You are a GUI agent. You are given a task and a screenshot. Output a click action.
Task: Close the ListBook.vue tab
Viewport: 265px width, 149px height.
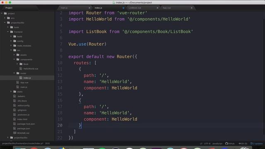click(x=157, y=8)
